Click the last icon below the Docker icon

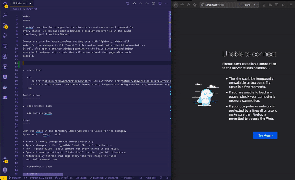coord(5,97)
